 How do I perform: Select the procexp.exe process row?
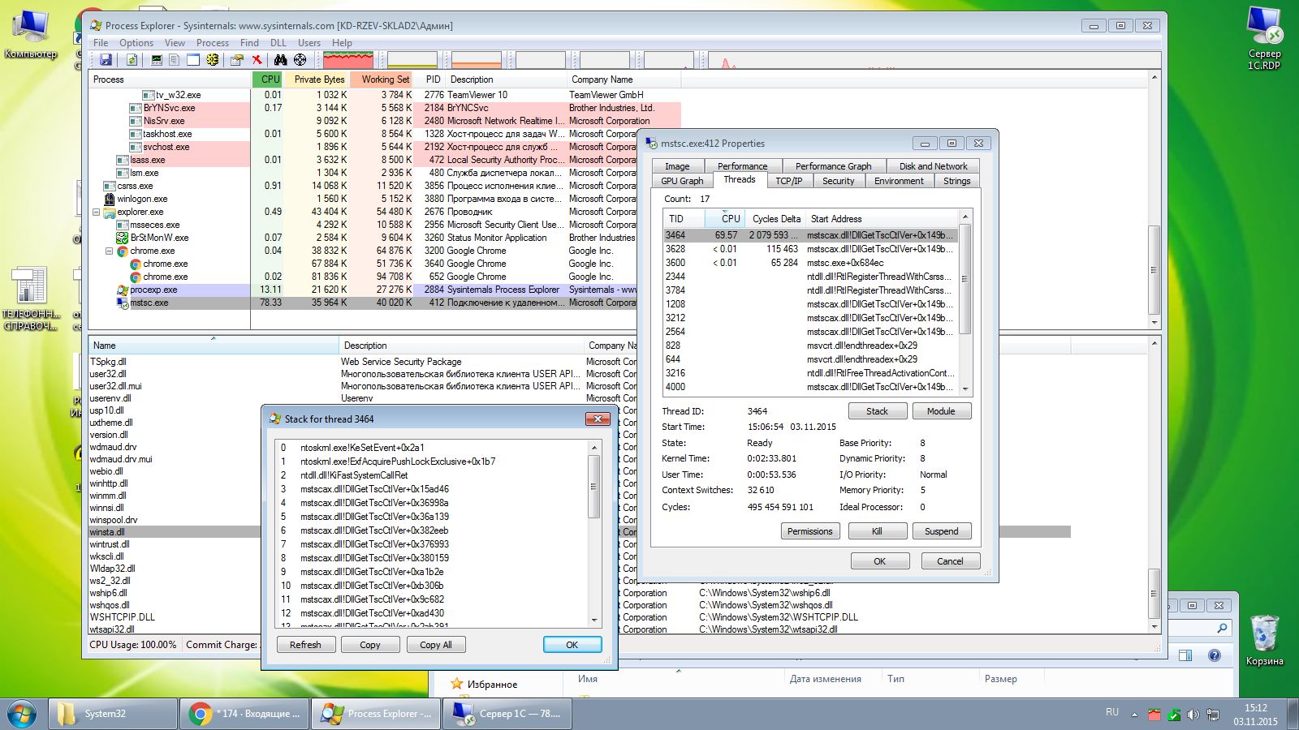386,290
